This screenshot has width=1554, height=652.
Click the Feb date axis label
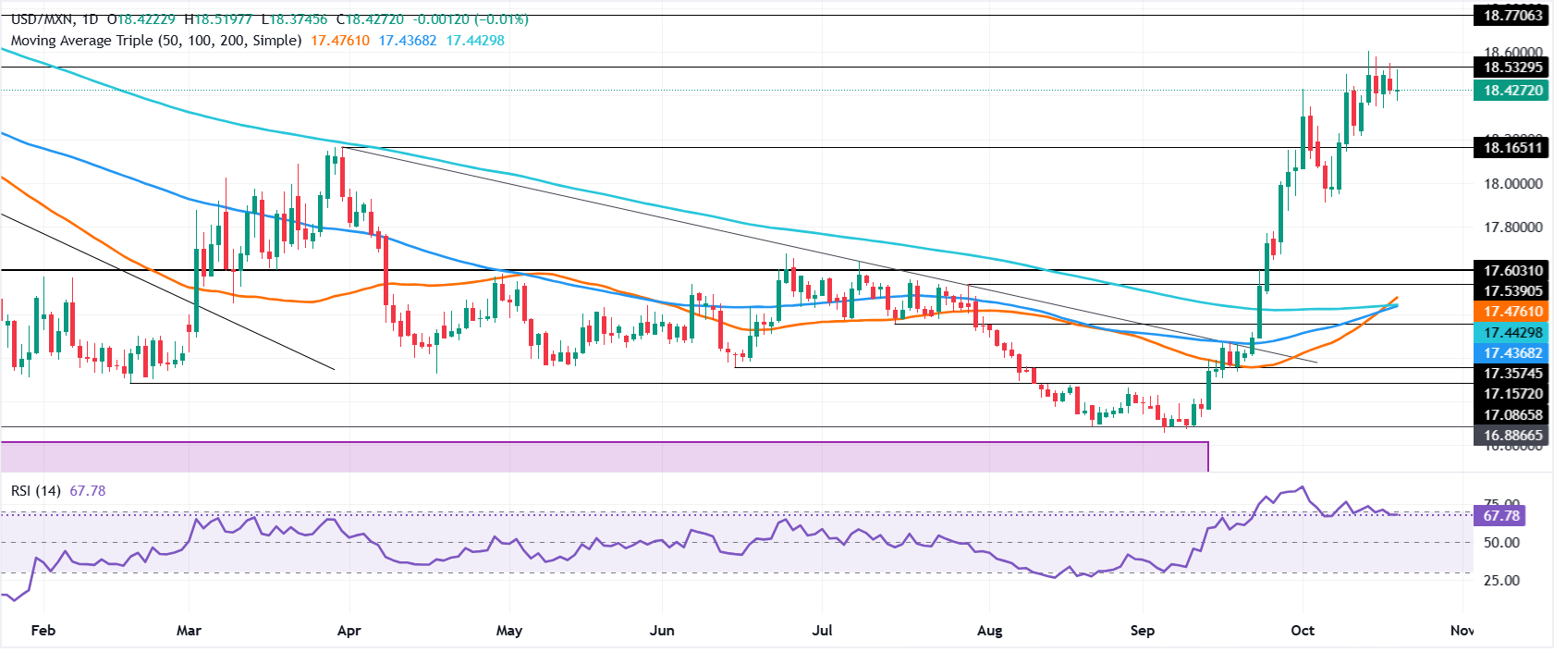click(x=43, y=631)
